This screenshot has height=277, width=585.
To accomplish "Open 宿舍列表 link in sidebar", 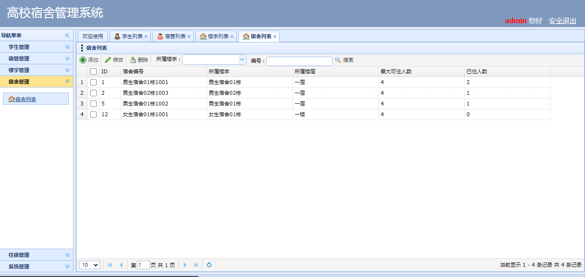I will (26, 99).
